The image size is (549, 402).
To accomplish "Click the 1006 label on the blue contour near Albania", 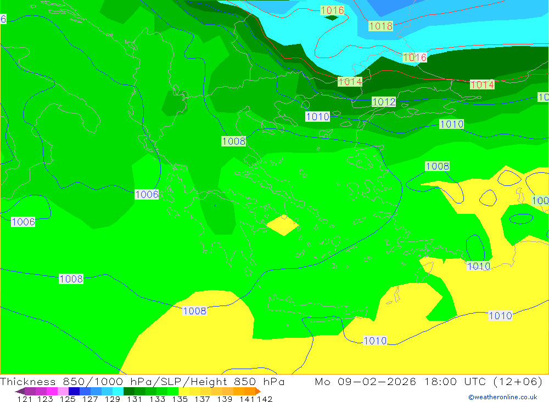I will (147, 194).
